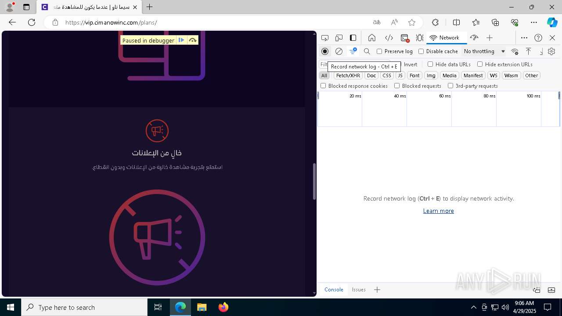
Task: Check Hide extension URLs
Action: 505,65
